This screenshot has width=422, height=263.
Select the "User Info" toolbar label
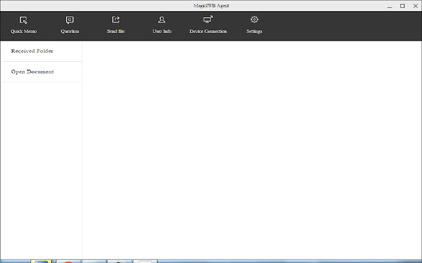tap(162, 32)
